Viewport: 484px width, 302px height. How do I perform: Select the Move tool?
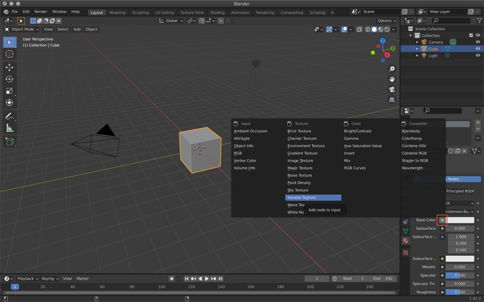coord(9,67)
